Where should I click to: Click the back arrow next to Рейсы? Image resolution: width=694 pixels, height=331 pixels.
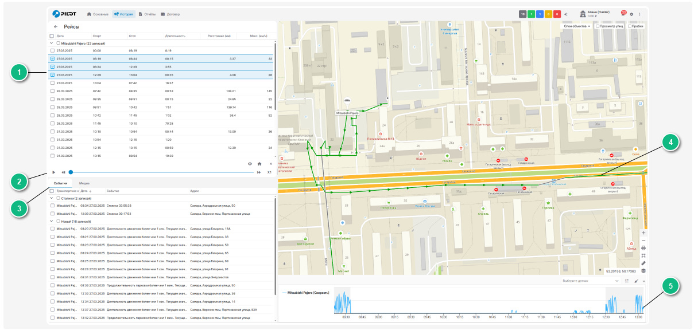[56, 27]
